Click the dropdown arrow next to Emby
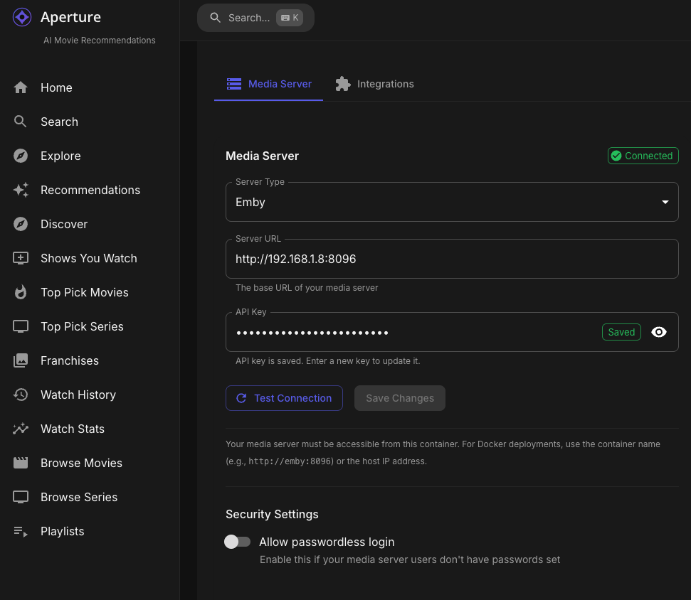This screenshot has height=600, width=691. click(x=665, y=202)
